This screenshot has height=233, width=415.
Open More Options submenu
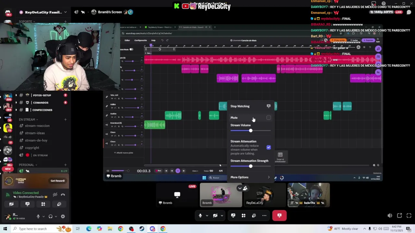tap(250, 177)
